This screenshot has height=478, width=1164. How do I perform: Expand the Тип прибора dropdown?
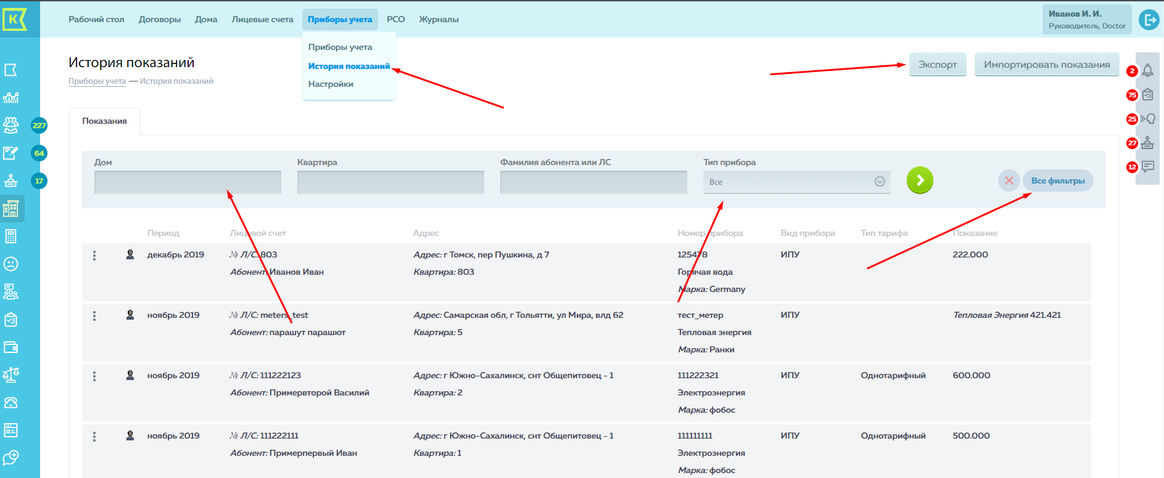click(x=796, y=182)
